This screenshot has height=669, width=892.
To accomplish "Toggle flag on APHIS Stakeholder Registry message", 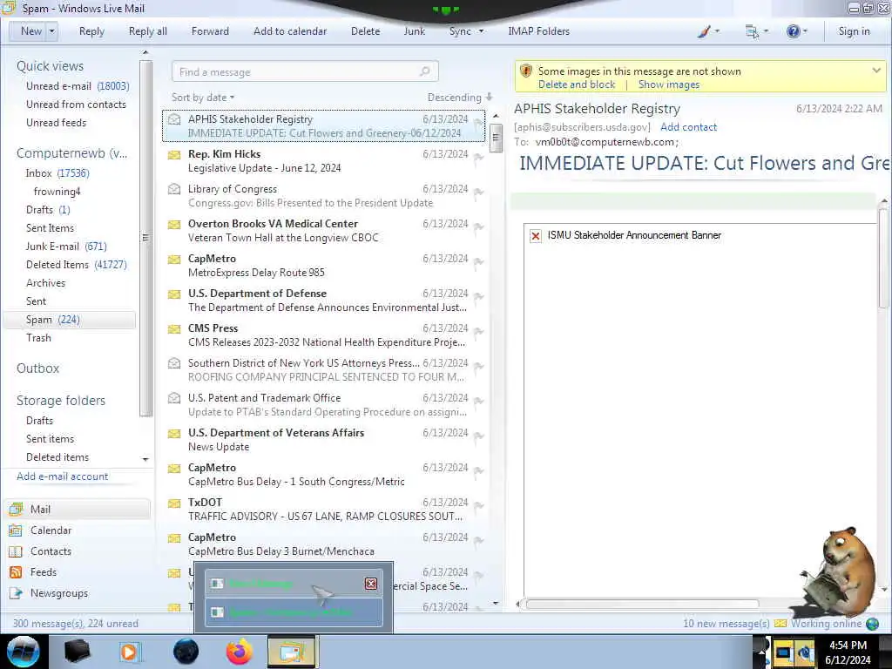I will point(478,122).
